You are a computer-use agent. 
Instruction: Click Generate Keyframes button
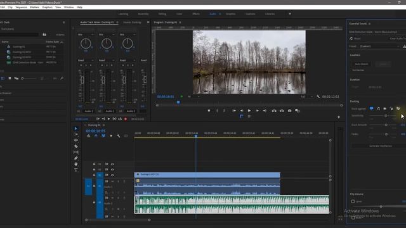(381, 146)
